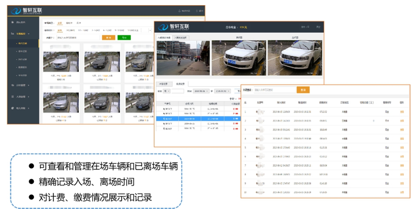The image size is (417, 209).
Task: Select the 30 minutes duration filter
Action: click(x=70, y=30)
